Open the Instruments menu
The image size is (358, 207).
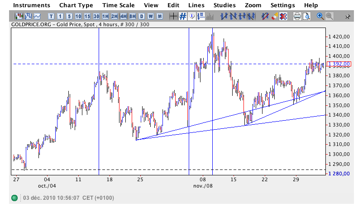point(31,5)
